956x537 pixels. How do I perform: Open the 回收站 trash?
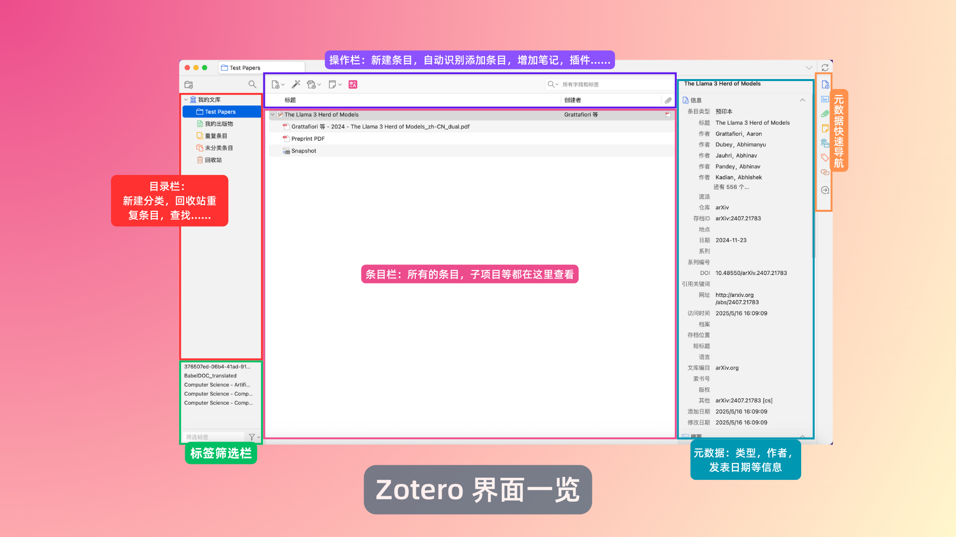click(213, 160)
